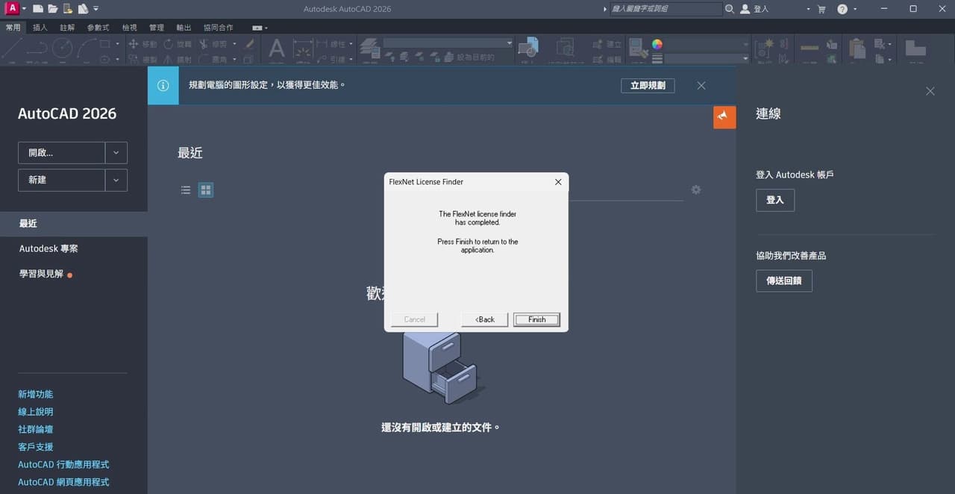
Task: Select the 參數式 ribbon tab
Action: 98,28
